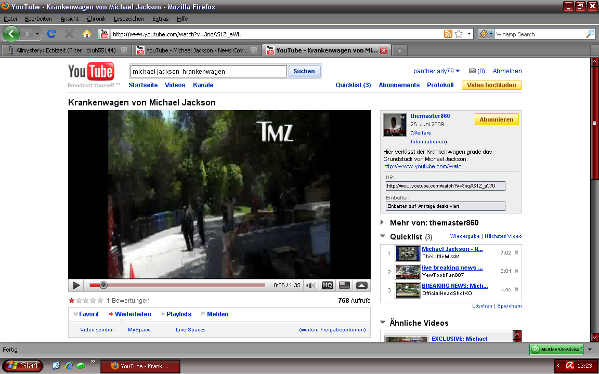Click the player's up-arrow menu button

[x=362, y=285]
